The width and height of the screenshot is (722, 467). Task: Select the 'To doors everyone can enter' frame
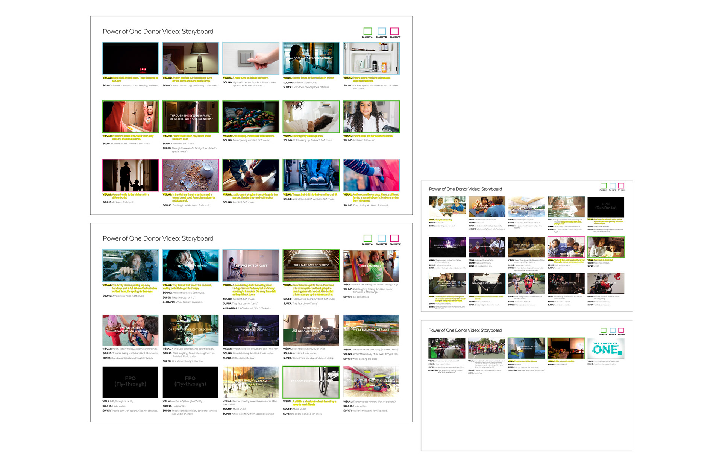point(311,382)
